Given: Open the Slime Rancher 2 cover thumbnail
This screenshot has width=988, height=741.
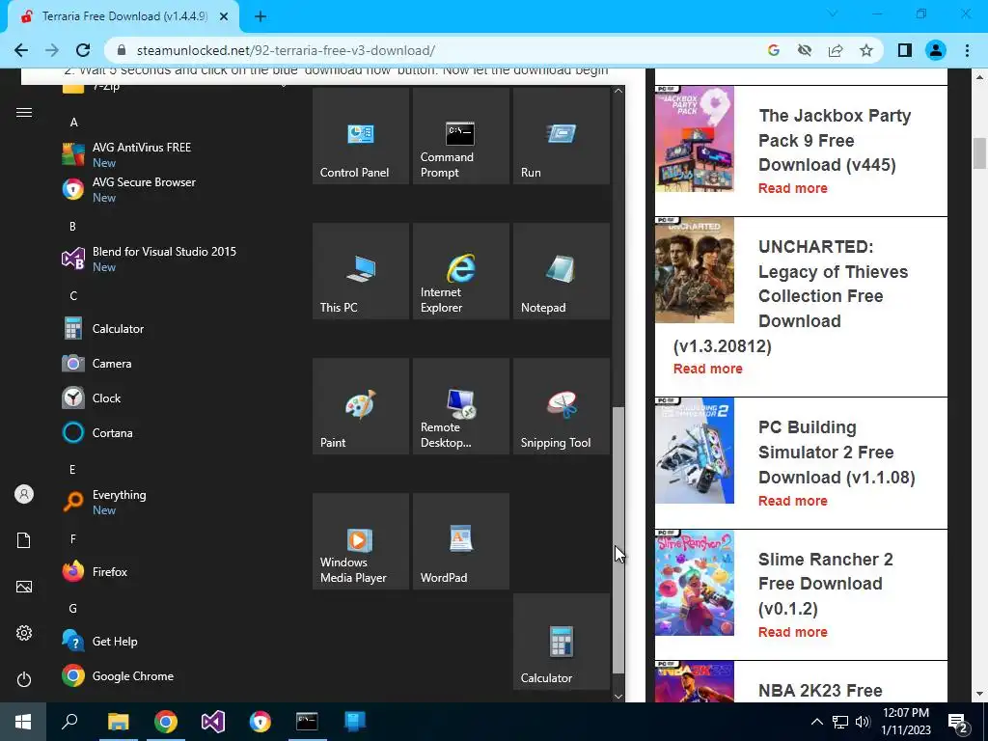Looking at the screenshot, I should pyautogui.click(x=695, y=583).
